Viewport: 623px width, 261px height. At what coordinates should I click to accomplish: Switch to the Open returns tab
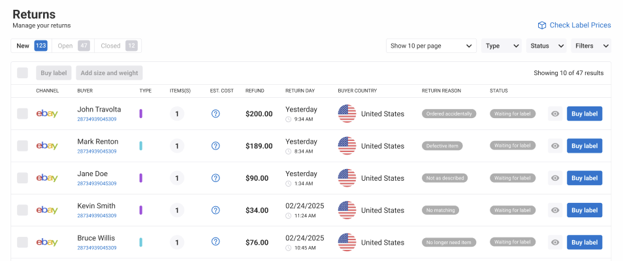pos(72,46)
